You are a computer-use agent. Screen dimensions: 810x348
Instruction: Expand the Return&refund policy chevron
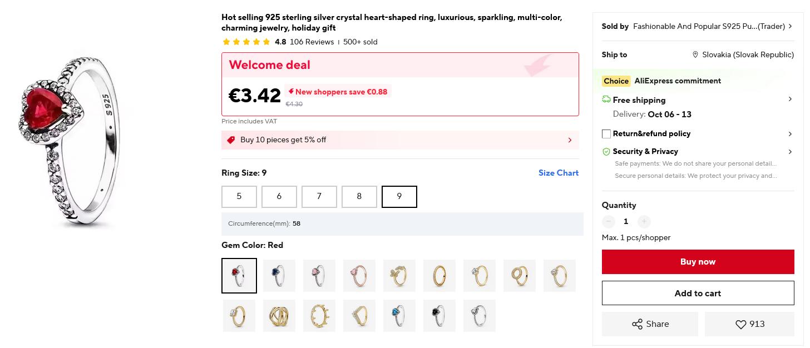tap(790, 134)
